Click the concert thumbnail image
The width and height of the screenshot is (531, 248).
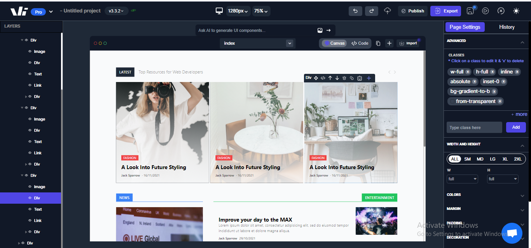click(x=376, y=221)
